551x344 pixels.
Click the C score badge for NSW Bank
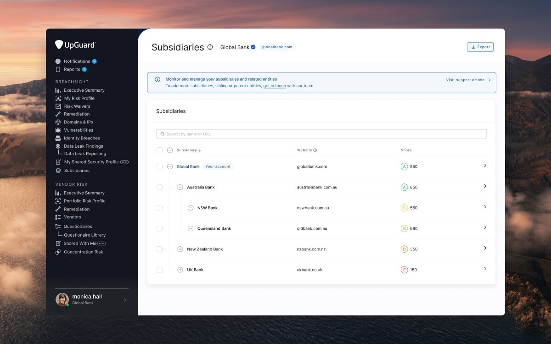coord(404,208)
